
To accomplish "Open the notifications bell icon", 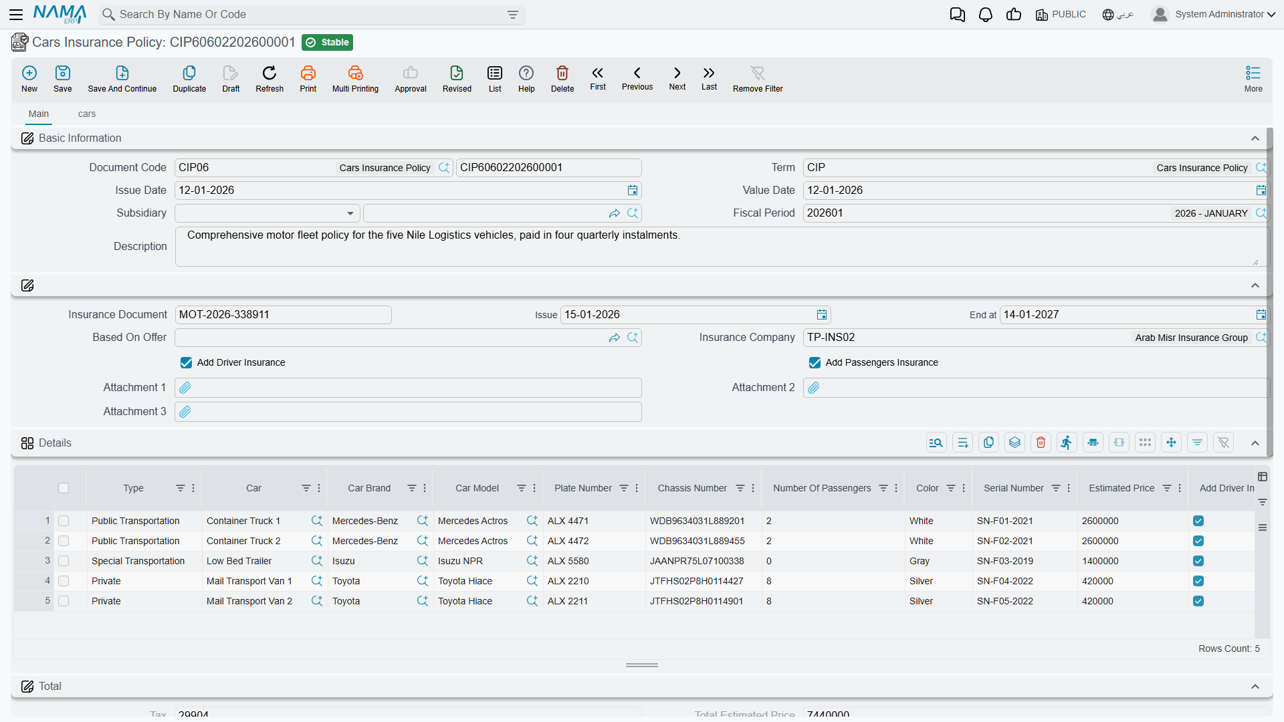I will (986, 15).
